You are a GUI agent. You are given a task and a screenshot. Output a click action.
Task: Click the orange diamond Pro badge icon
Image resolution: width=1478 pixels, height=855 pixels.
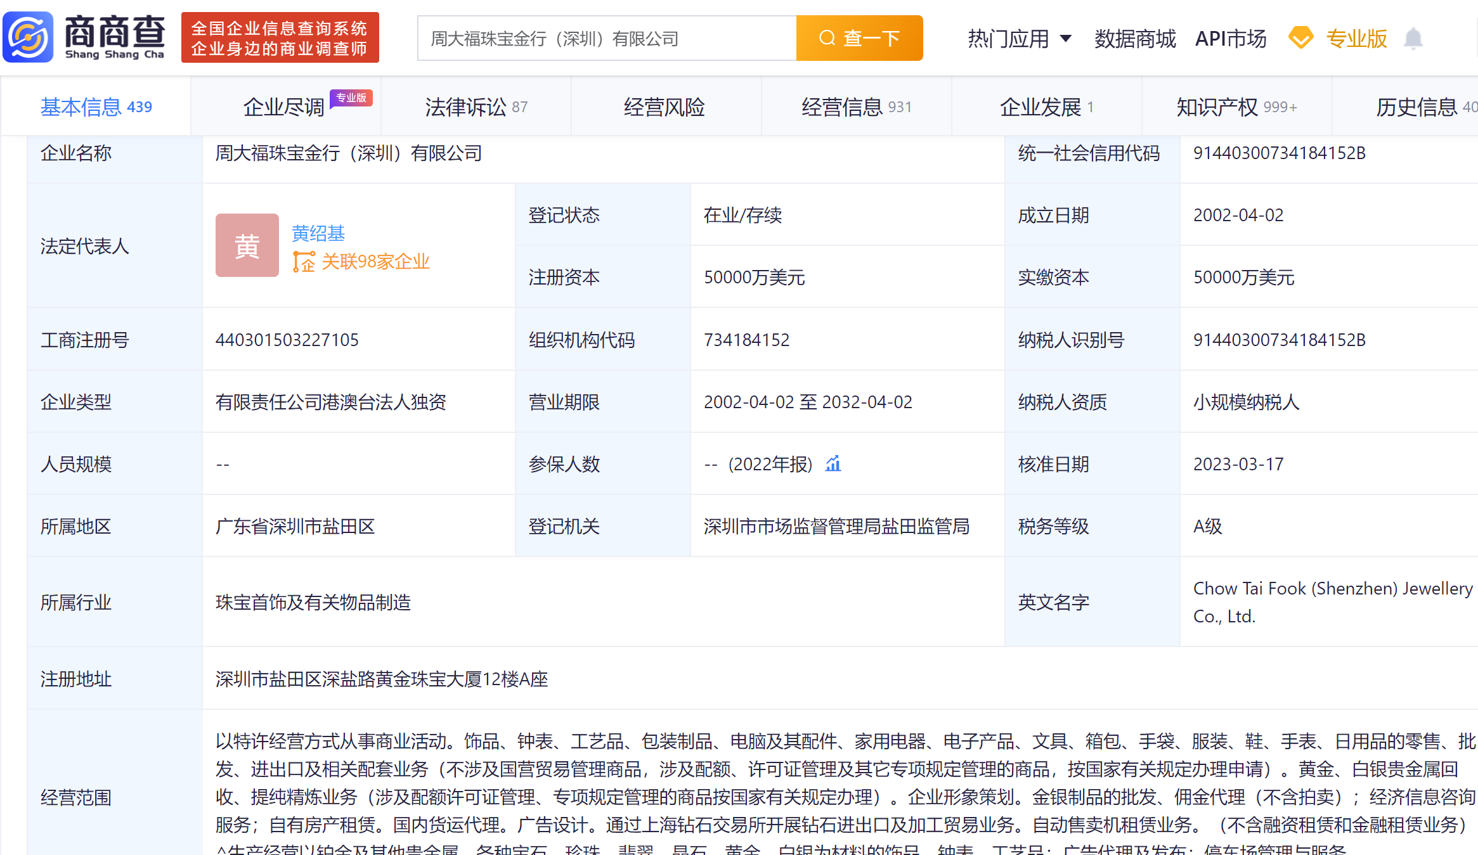click(1300, 38)
